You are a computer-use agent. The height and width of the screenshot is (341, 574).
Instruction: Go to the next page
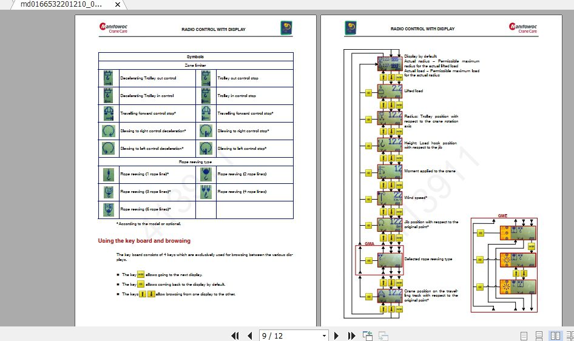pos(336,336)
